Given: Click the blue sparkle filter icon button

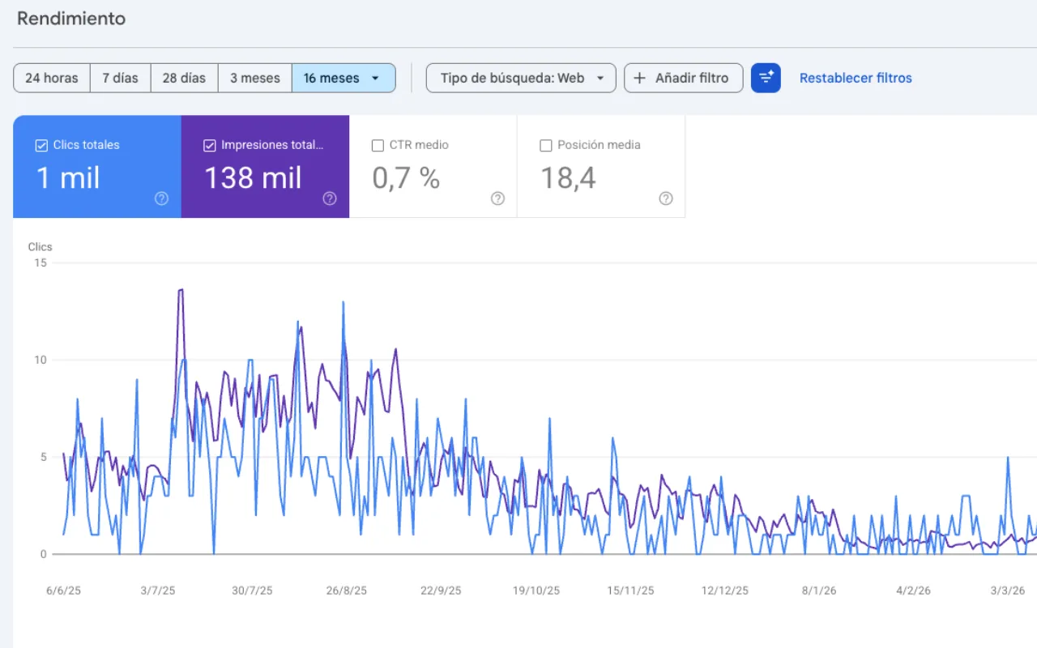Looking at the screenshot, I should tap(766, 78).
